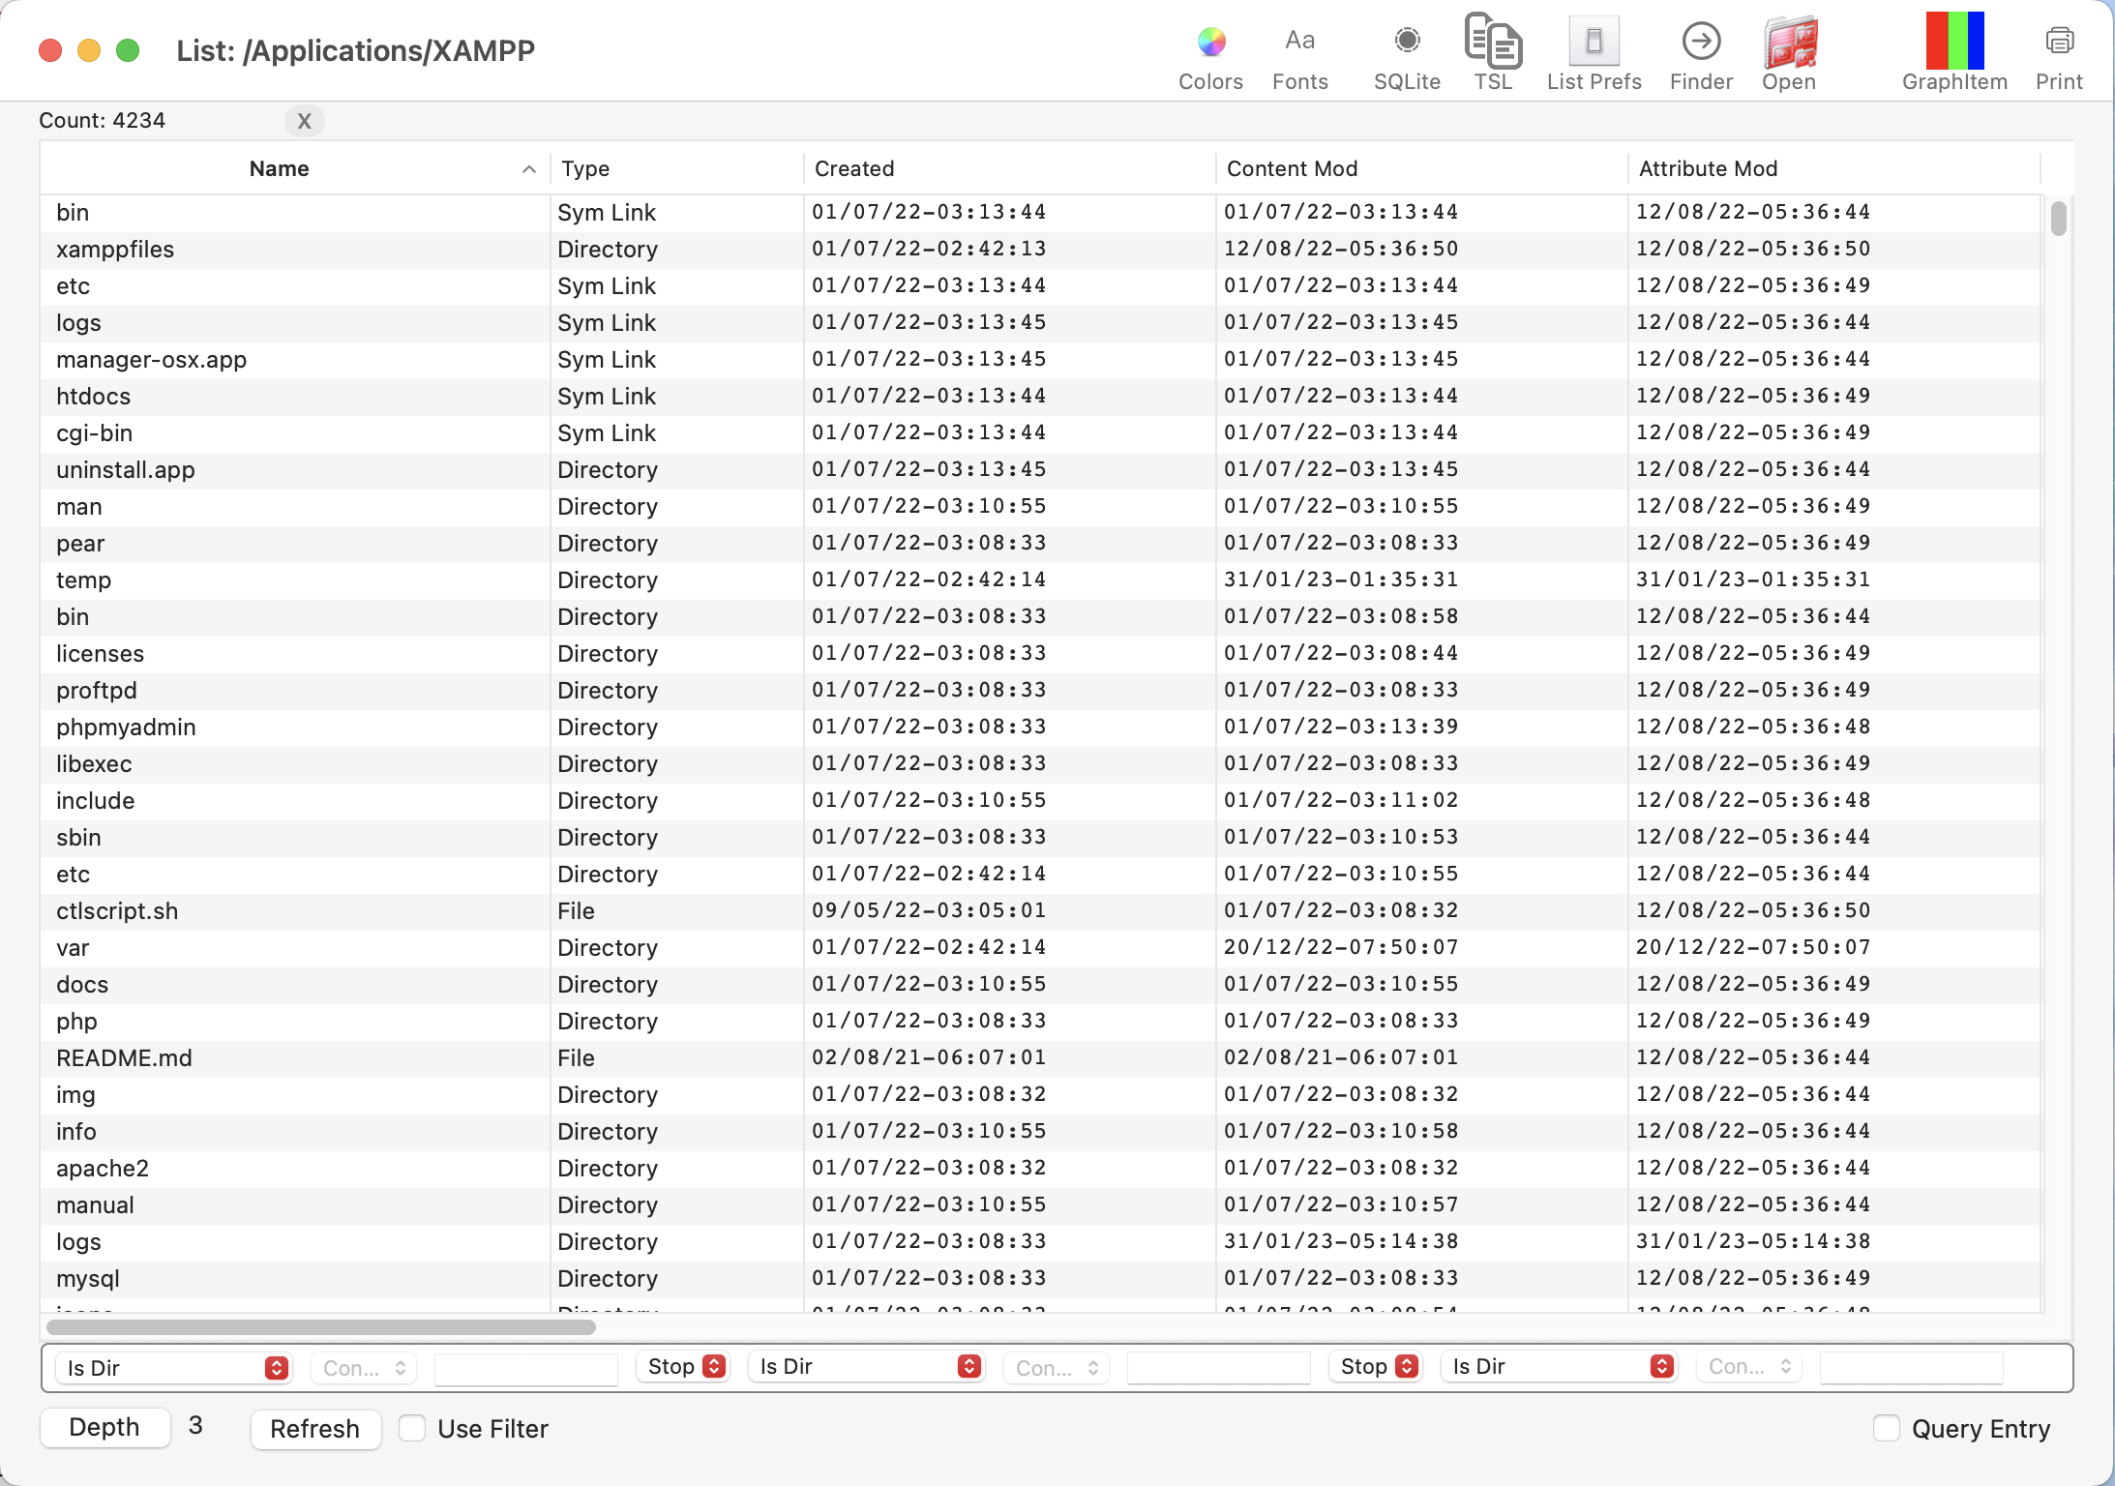The width and height of the screenshot is (2115, 1486).
Task: Click the third filter text field
Action: [x=1911, y=1366]
